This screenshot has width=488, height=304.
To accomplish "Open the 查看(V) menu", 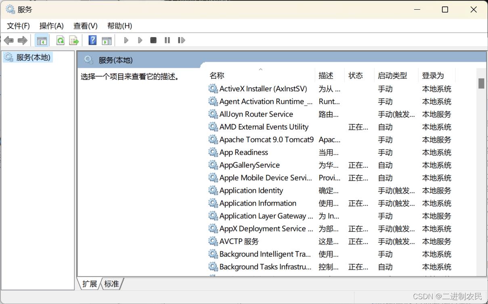I will click(x=85, y=26).
